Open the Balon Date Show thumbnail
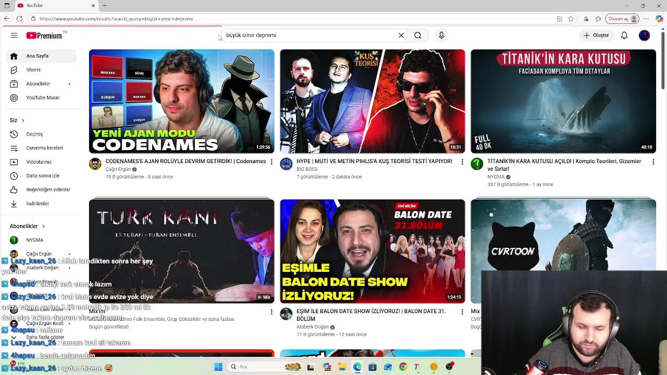The image size is (667, 375). click(x=372, y=251)
